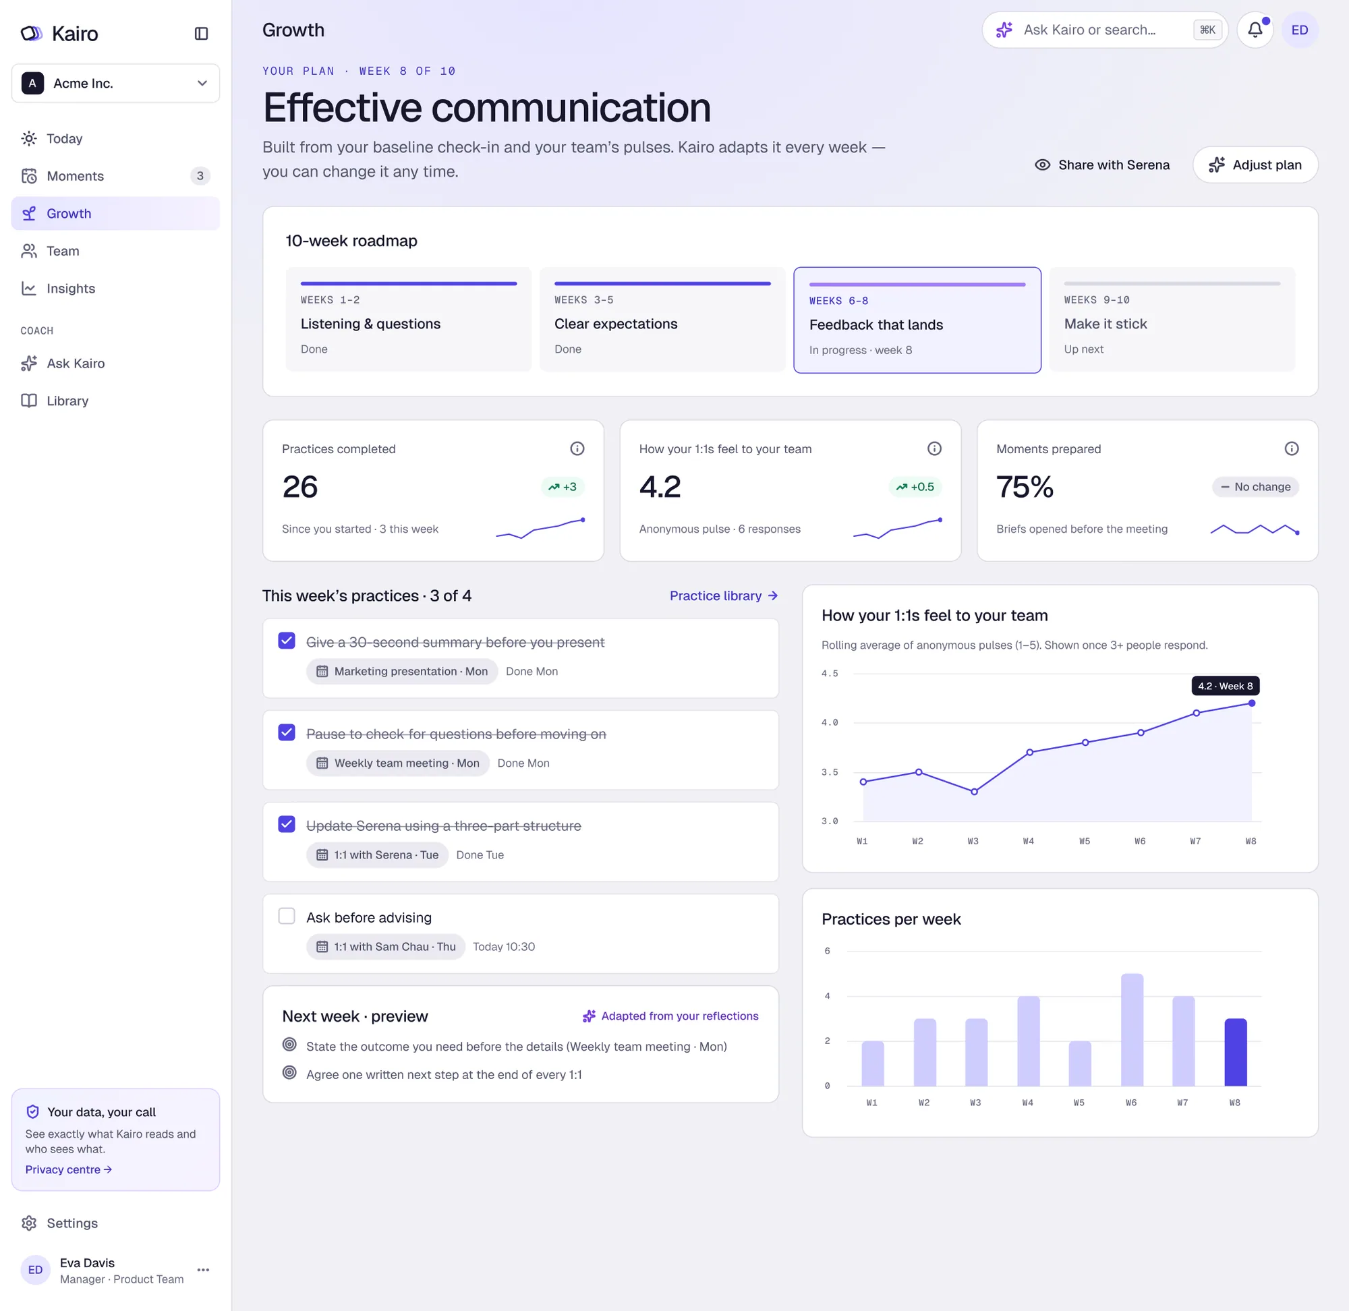Open the 1:1 with Serena · Tue chip

pyautogui.click(x=377, y=854)
